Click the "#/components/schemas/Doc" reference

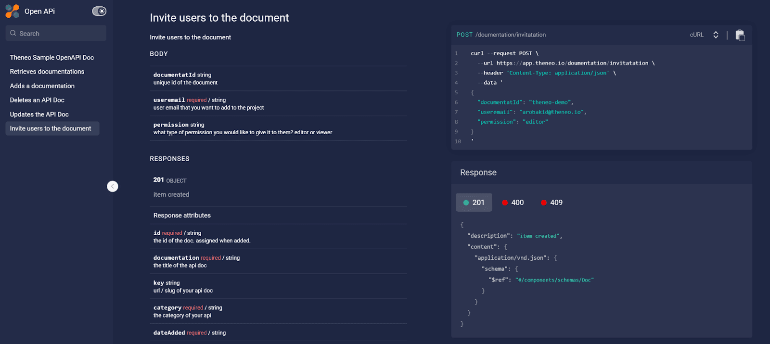[554, 280]
